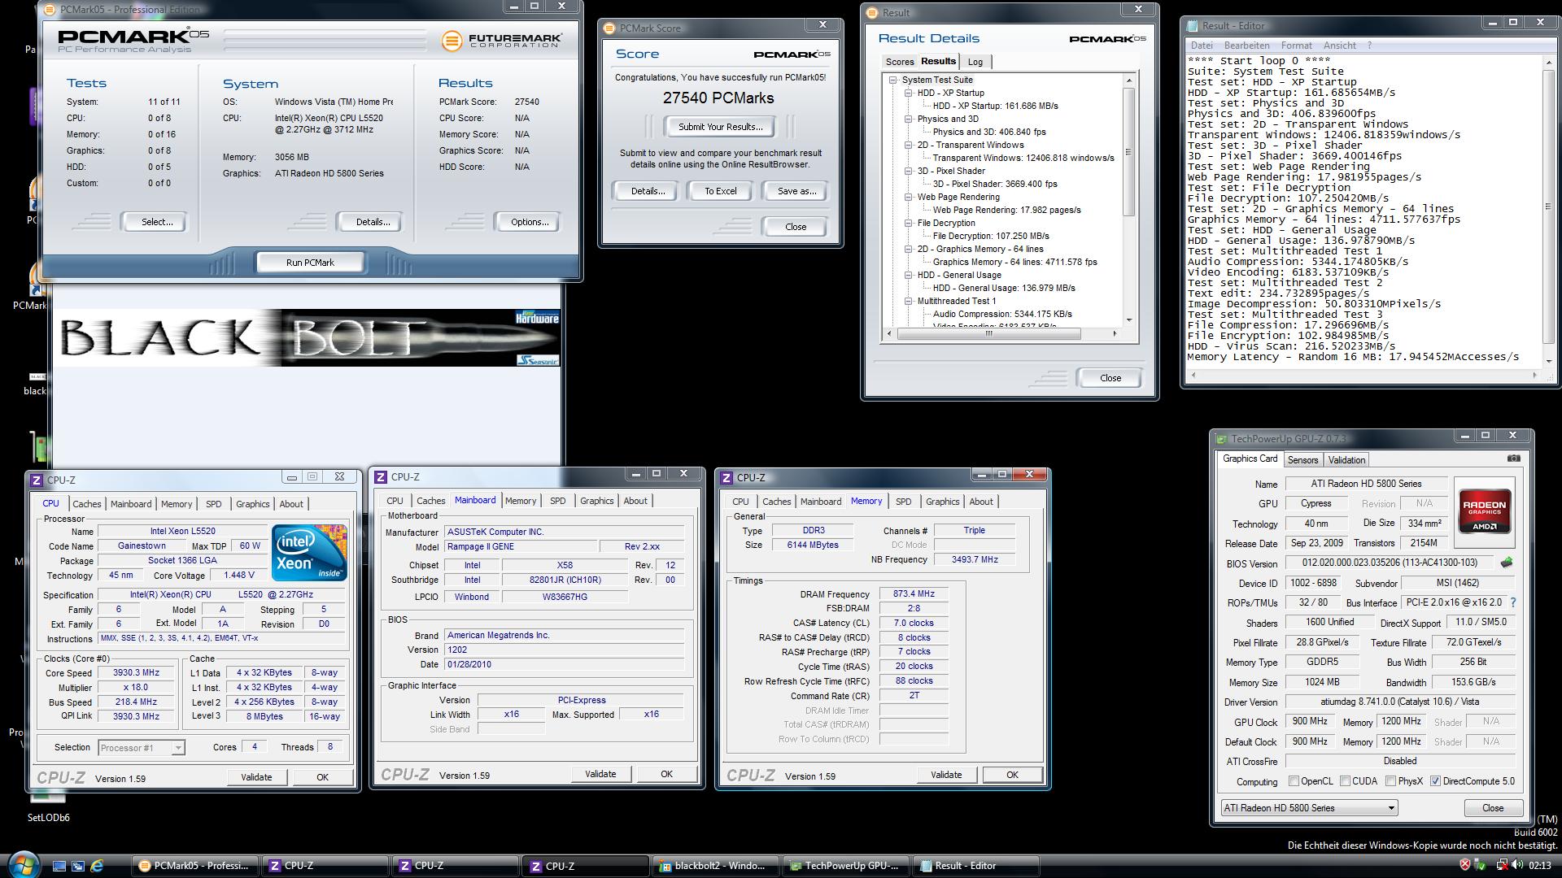Click the Result Details vertical scrollbar
The image size is (1562, 878).
point(1128,200)
